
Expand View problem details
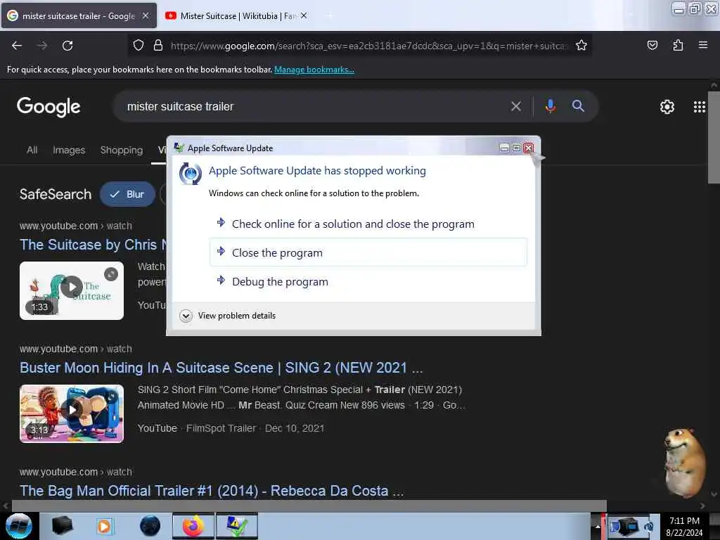point(229,316)
